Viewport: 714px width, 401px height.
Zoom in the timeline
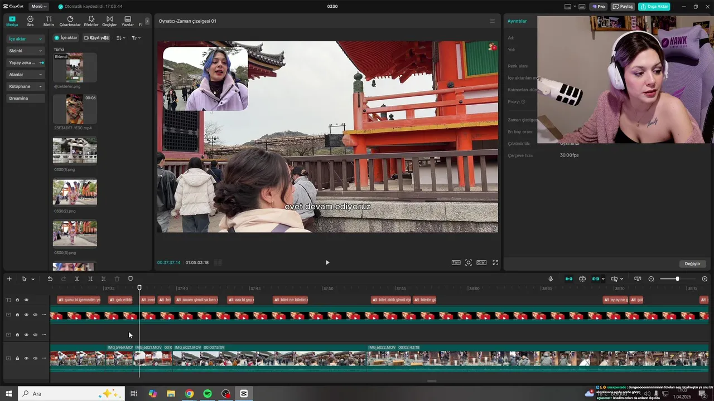tap(705, 279)
